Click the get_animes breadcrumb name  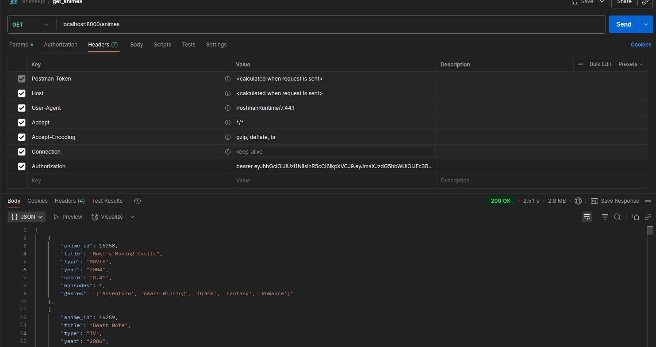(67, 2)
